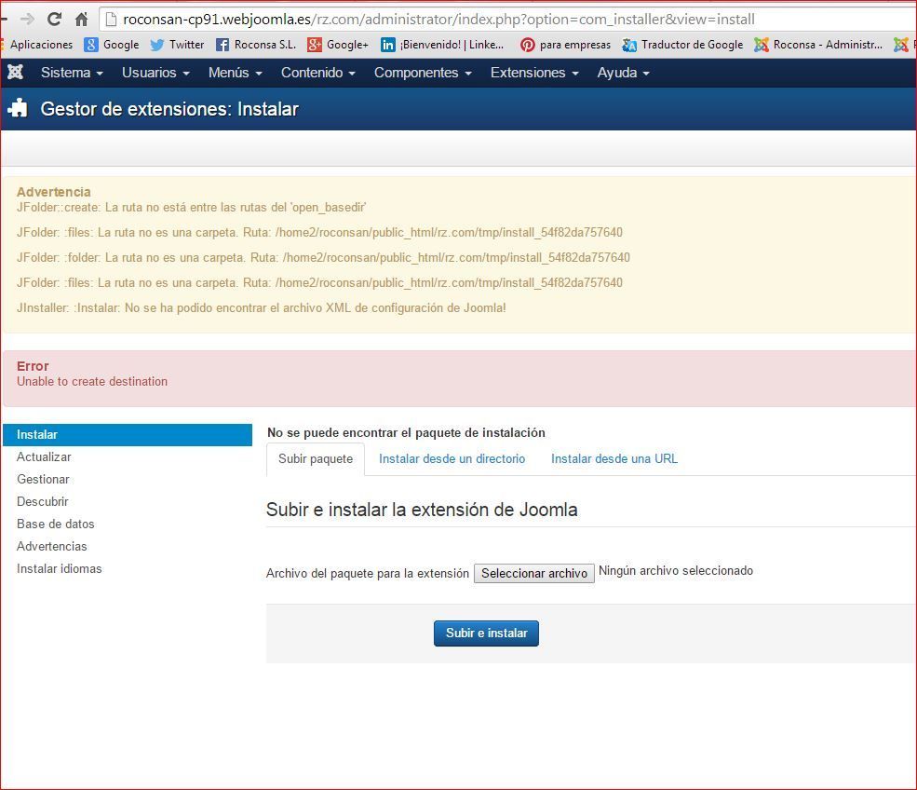Open the LinkedIn bookmark icon

pyautogui.click(x=387, y=45)
